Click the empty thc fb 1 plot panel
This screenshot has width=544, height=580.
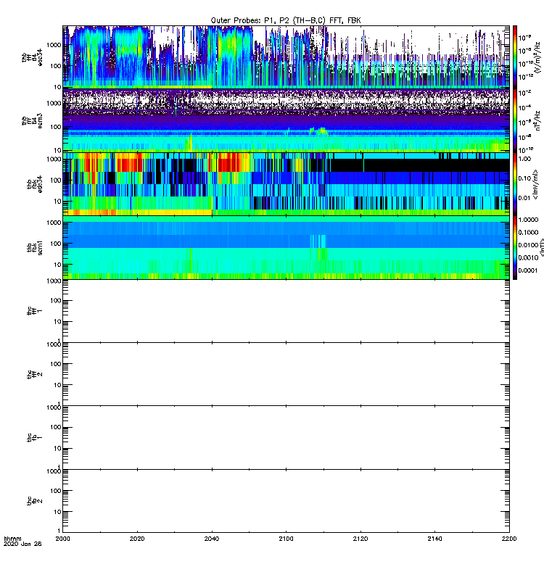pos(286,438)
